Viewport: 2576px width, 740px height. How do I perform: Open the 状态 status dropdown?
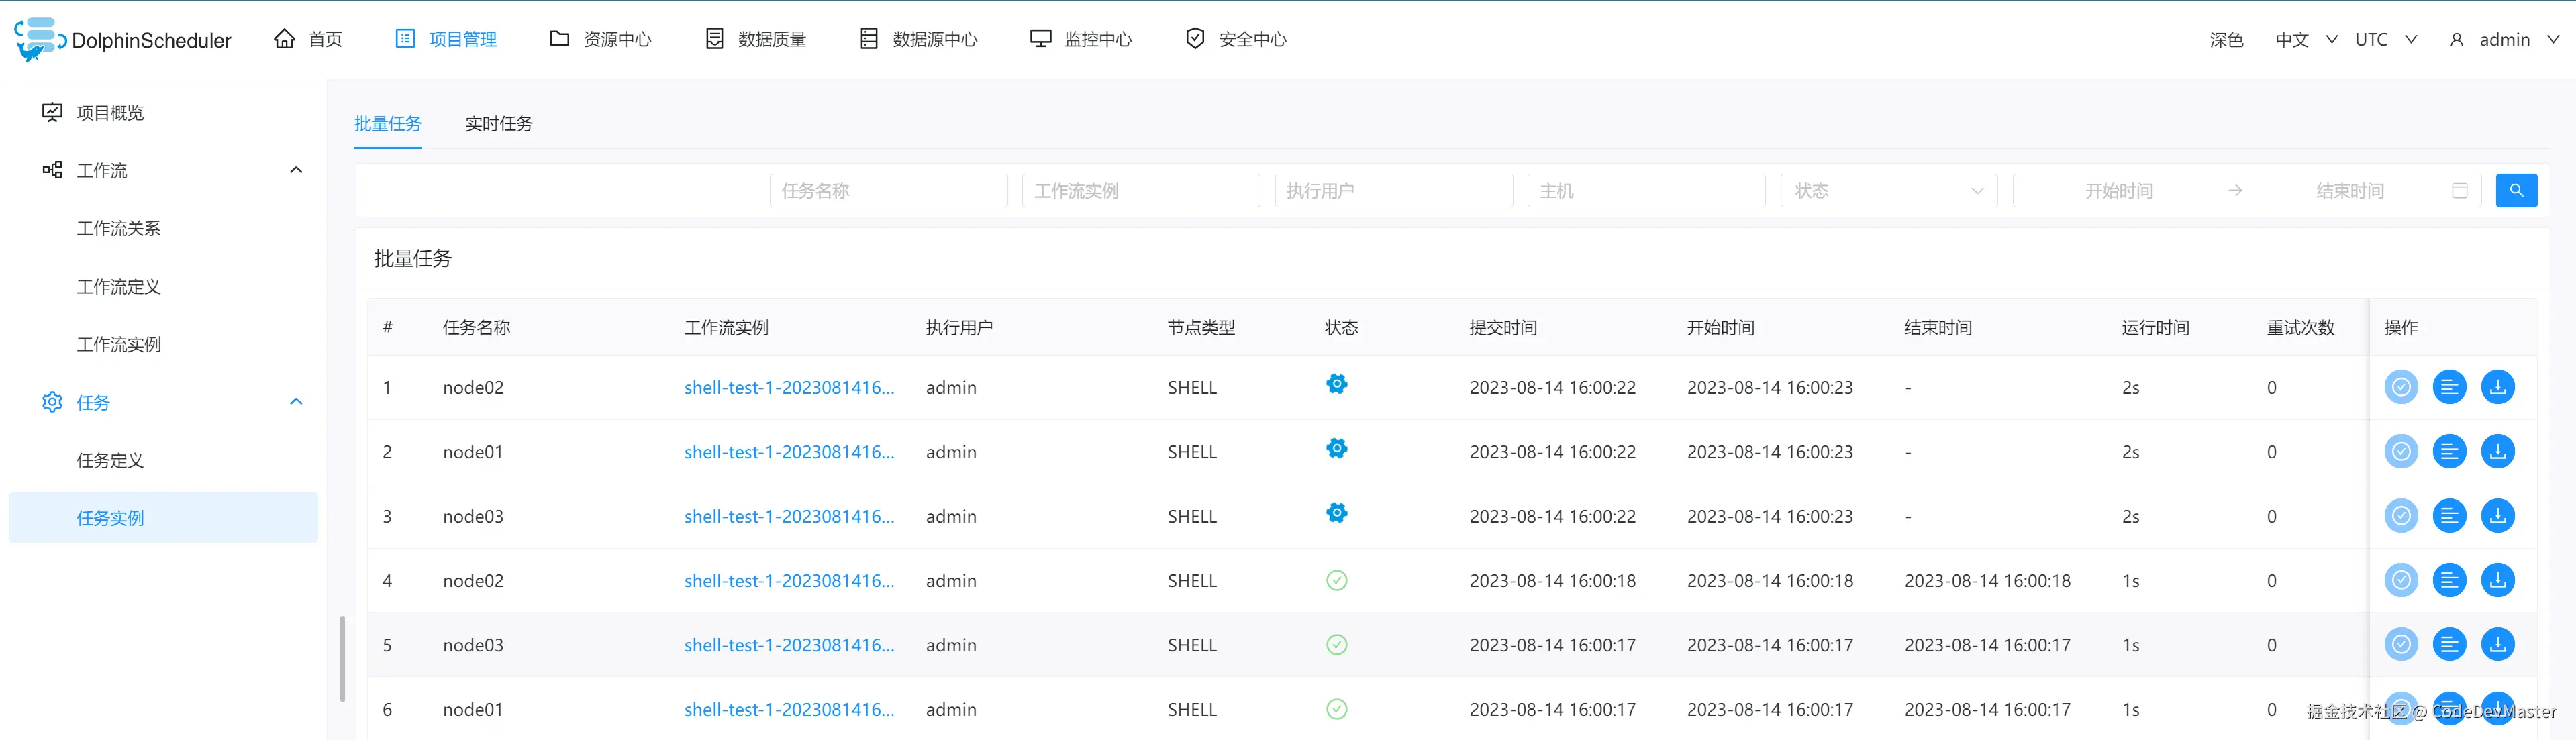(1888, 191)
